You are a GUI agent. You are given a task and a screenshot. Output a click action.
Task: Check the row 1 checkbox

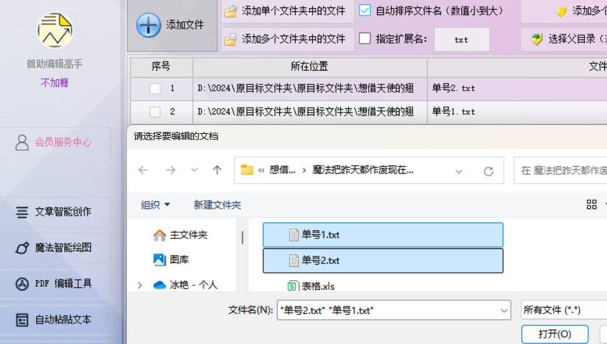tap(155, 89)
